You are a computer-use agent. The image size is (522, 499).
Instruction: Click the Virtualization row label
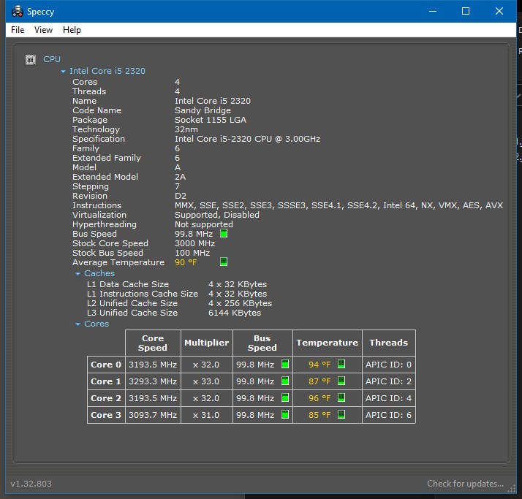[x=99, y=215]
